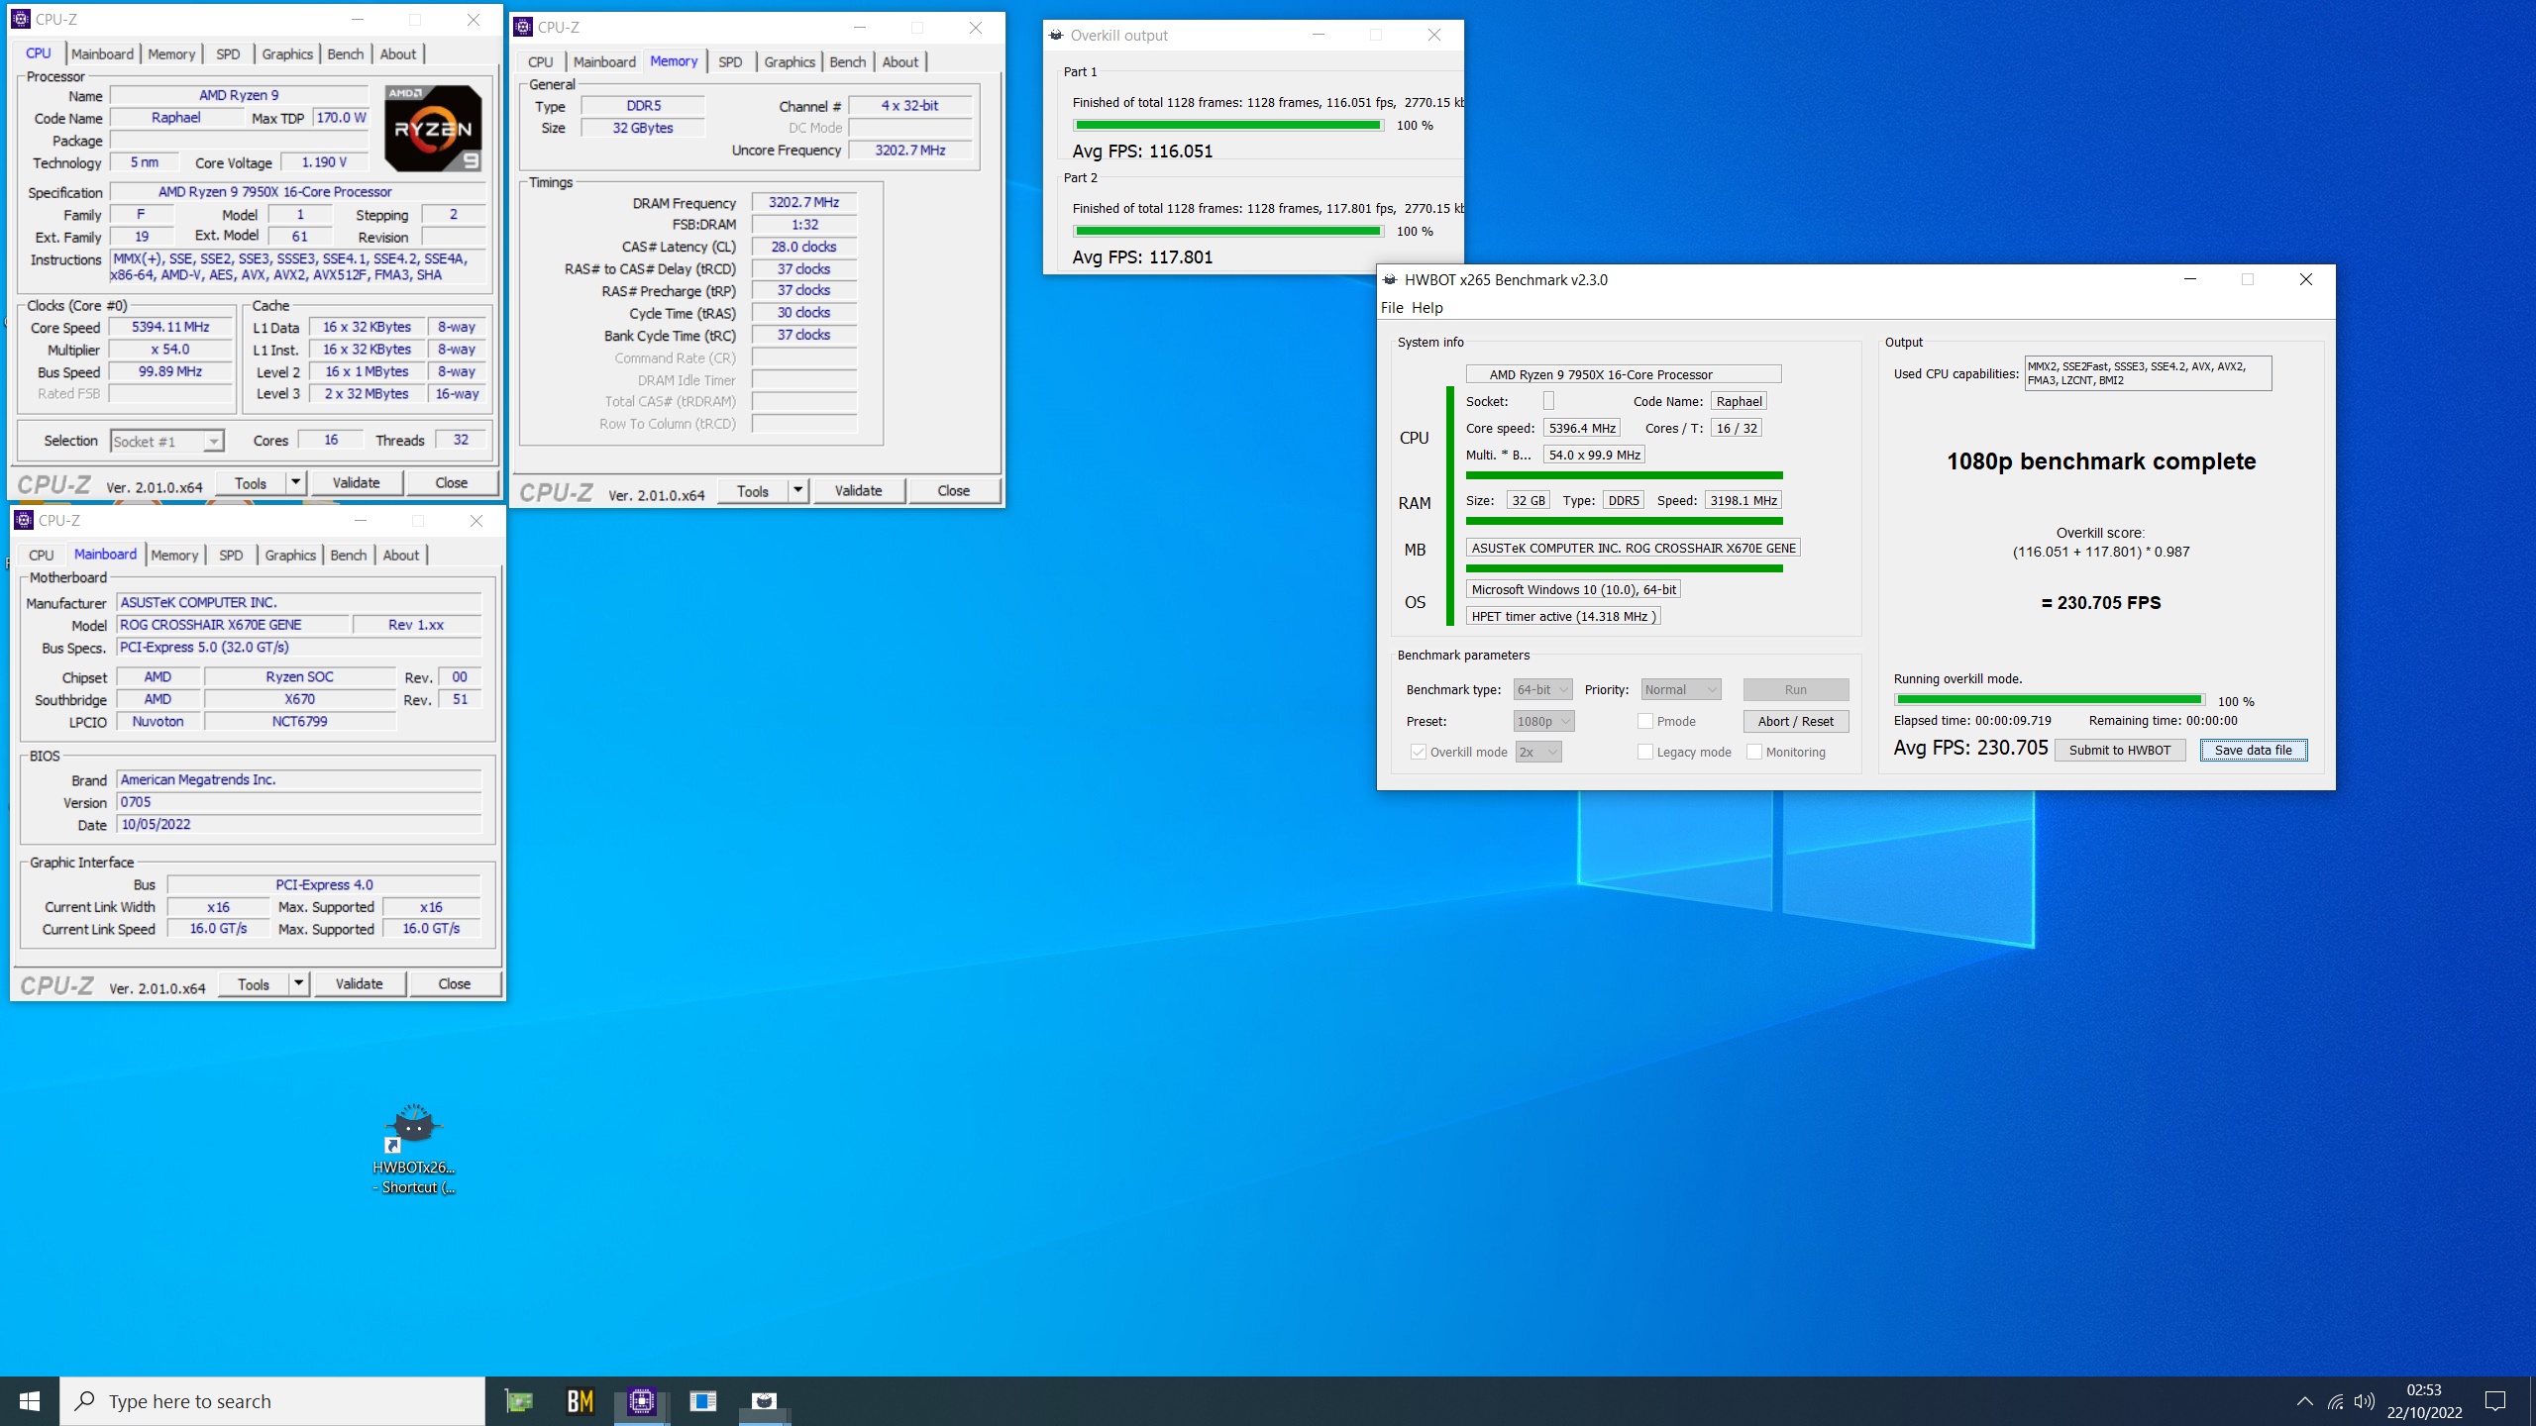Click 'HPET timer active (14.318 MHz)' field
This screenshot has width=2536, height=1426.
[1563, 616]
